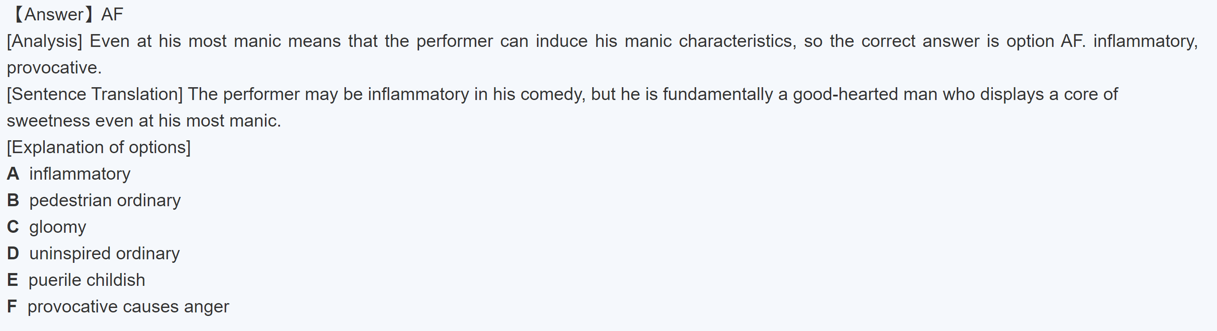Select the bold option letter B
This screenshot has width=1217, height=331.
coord(13,200)
